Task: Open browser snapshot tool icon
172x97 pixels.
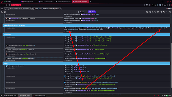Action: point(144,5)
